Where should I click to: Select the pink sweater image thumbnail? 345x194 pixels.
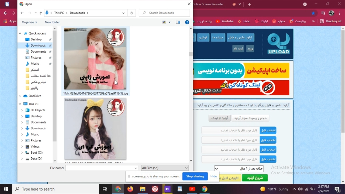click(95, 59)
